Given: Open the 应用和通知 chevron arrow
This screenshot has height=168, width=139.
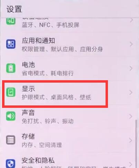Looking at the screenshot, I should [131, 44].
